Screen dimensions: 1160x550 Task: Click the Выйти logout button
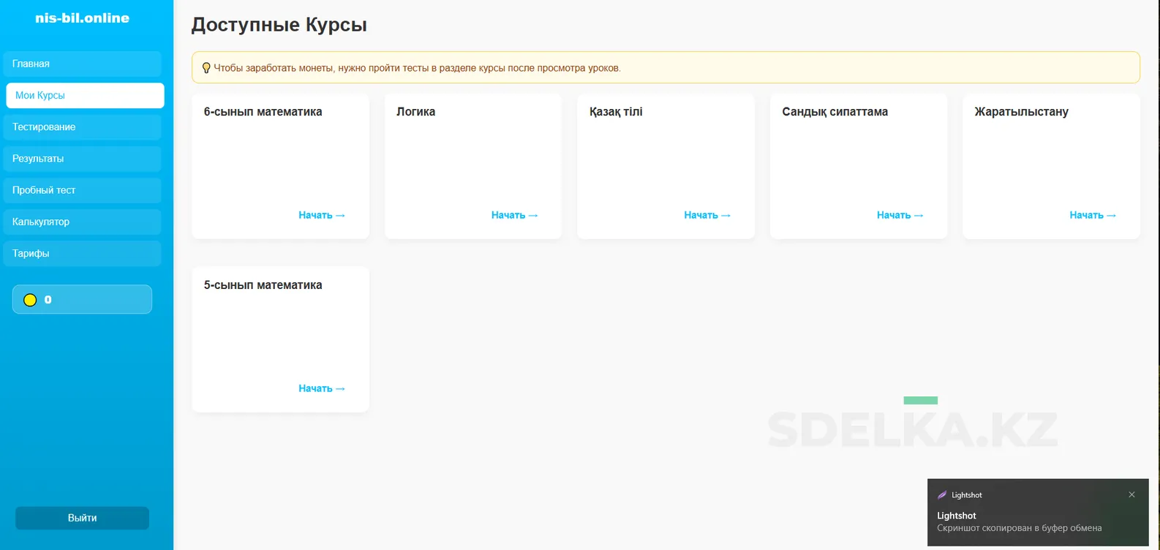coord(82,518)
